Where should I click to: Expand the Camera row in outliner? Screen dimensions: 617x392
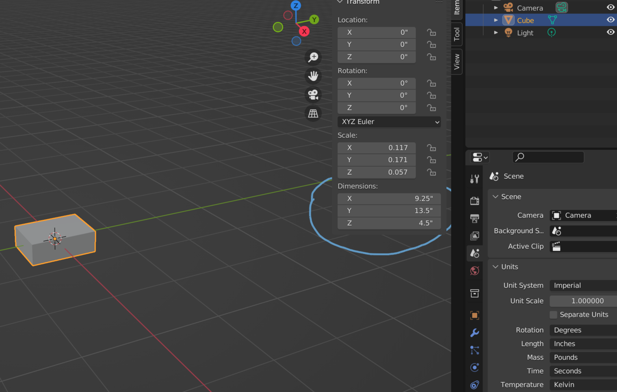[496, 8]
